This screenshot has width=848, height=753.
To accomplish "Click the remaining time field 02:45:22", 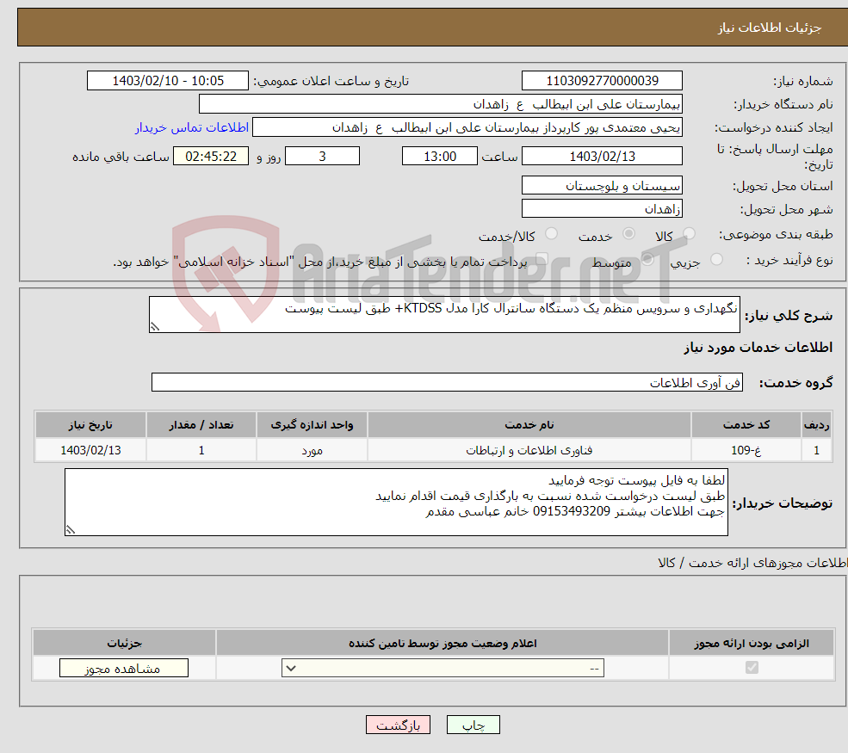I will [x=211, y=157].
